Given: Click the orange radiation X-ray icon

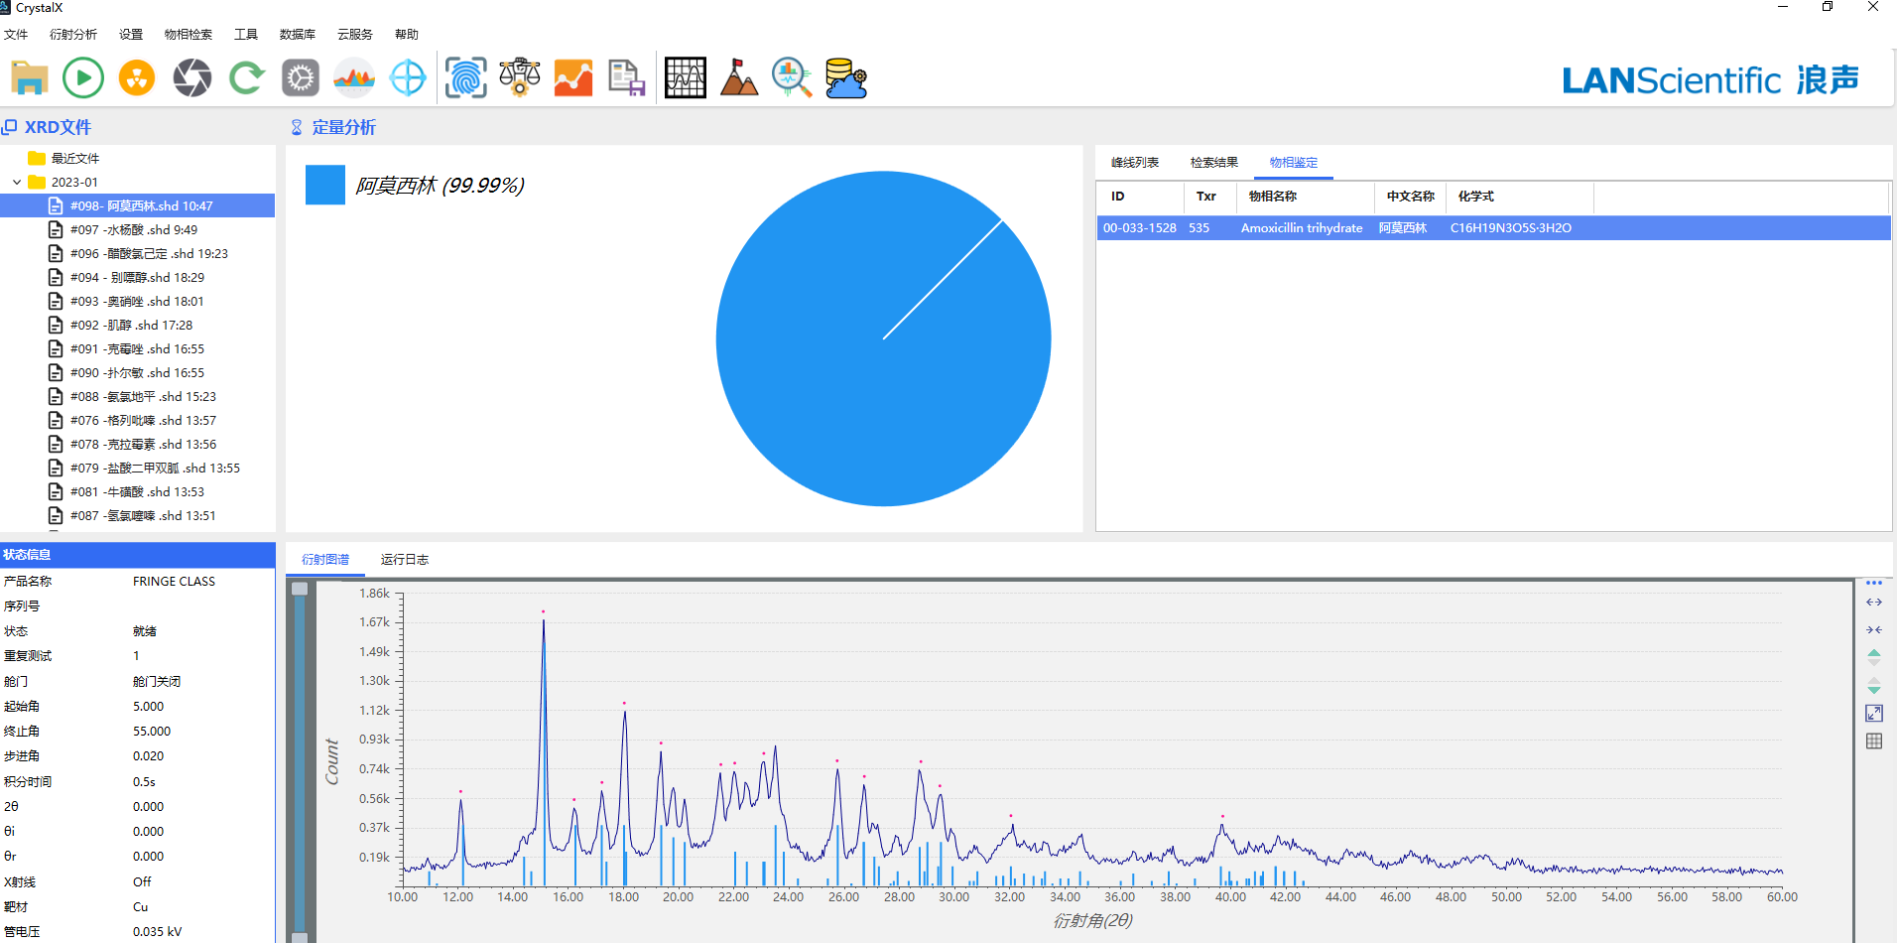Looking at the screenshot, I should click(x=137, y=78).
